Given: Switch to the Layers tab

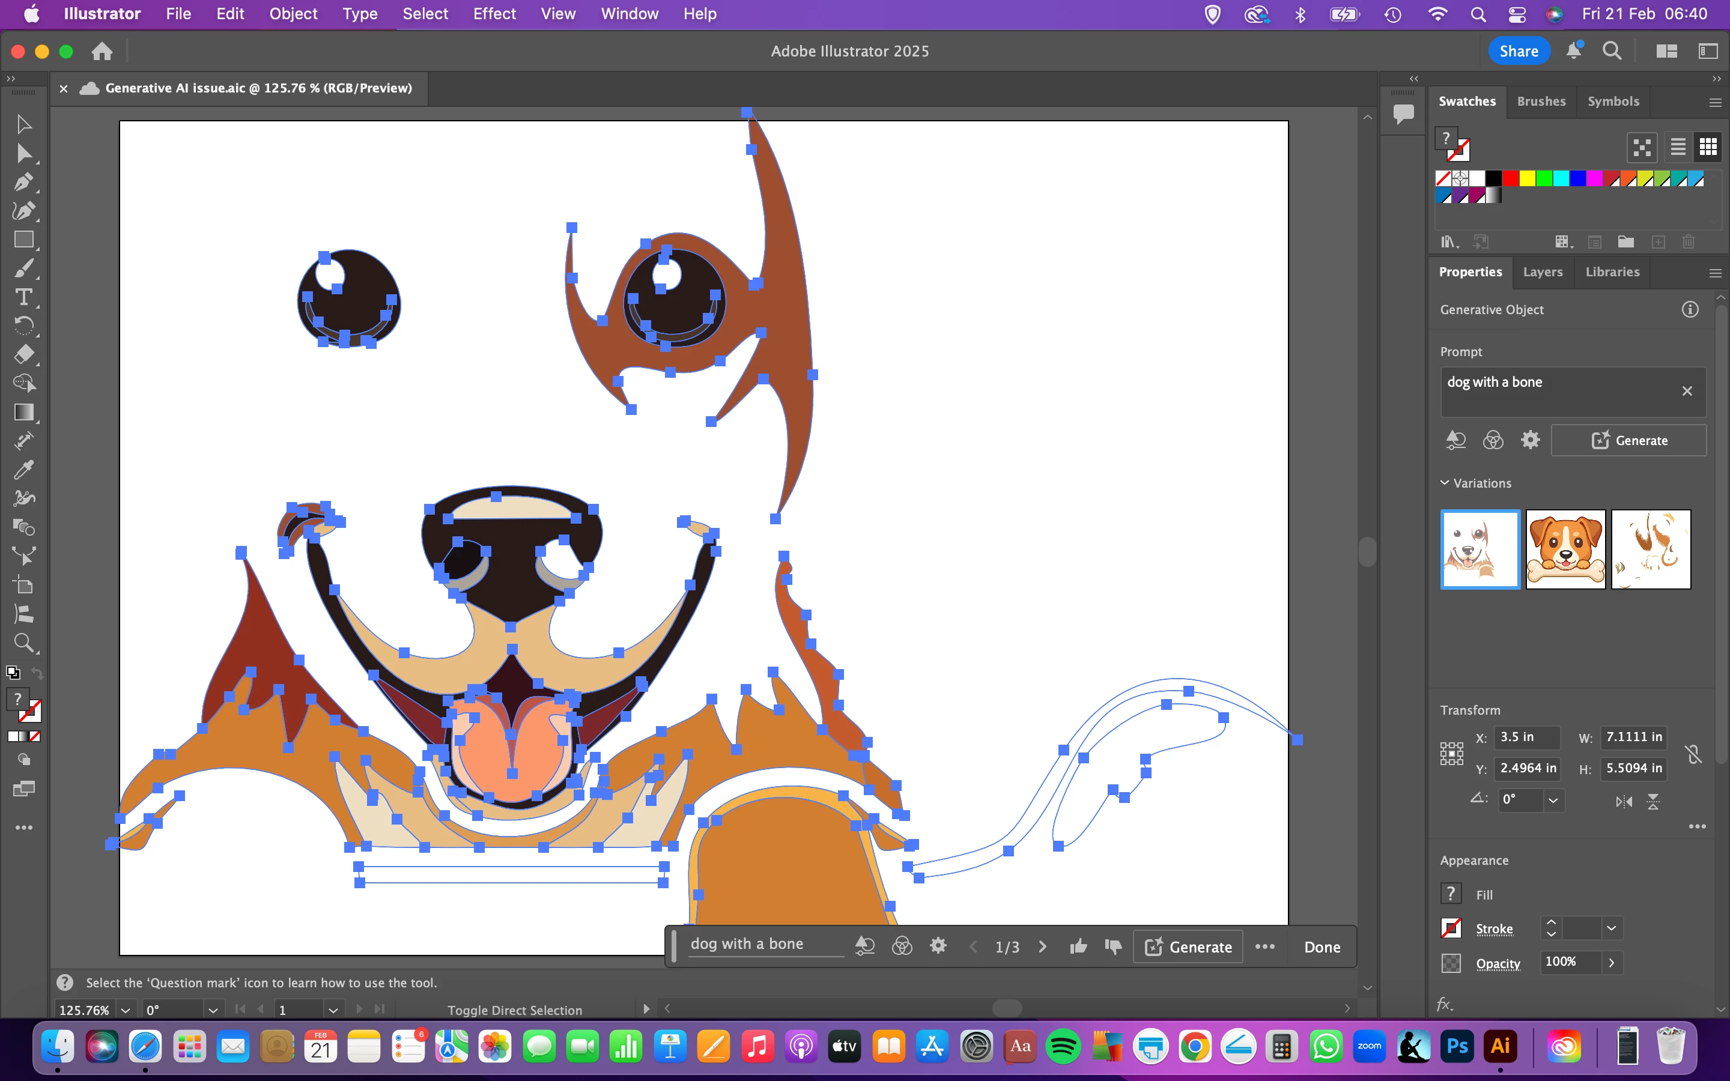Looking at the screenshot, I should tap(1543, 271).
